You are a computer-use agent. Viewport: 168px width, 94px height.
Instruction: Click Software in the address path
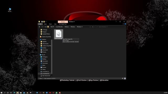pos(66,27)
